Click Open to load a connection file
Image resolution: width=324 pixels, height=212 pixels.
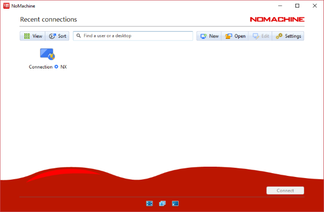[235, 36]
